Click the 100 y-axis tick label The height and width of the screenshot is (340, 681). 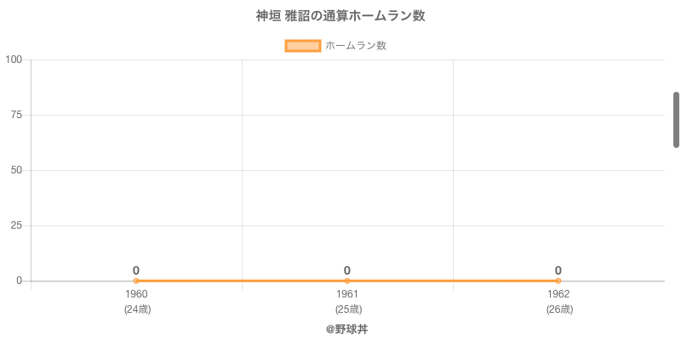point(14,59)
